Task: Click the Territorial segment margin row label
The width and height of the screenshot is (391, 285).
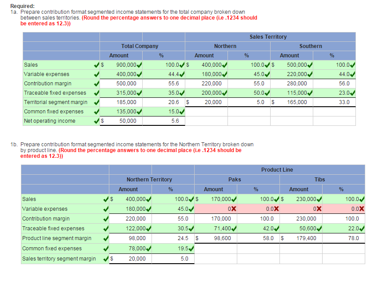Action: coord(56,102)
